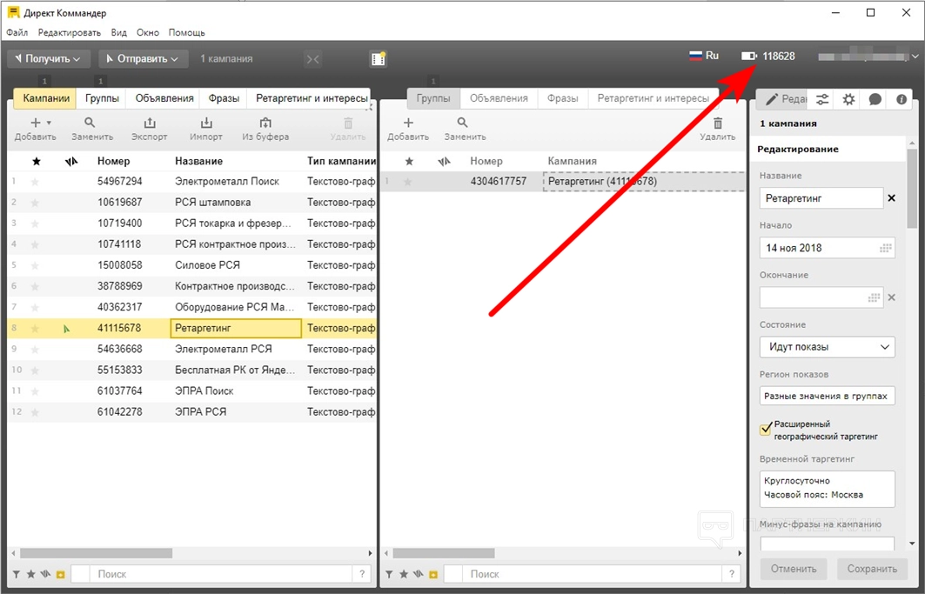Image resolution: width=925 pixels, height=594 pixels.
Task: Click the Добавить plus icon in groups panel
Action: click(x=408, y=123)
